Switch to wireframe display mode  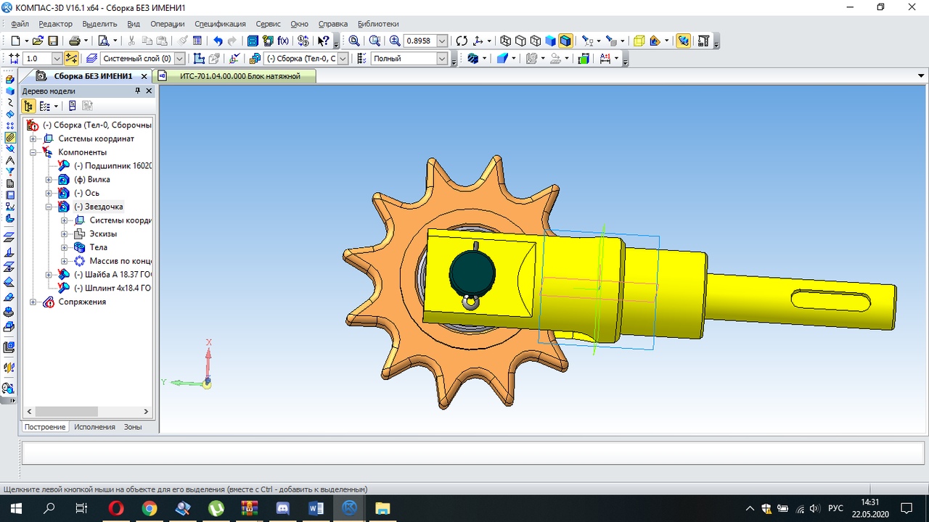point(506,41)
